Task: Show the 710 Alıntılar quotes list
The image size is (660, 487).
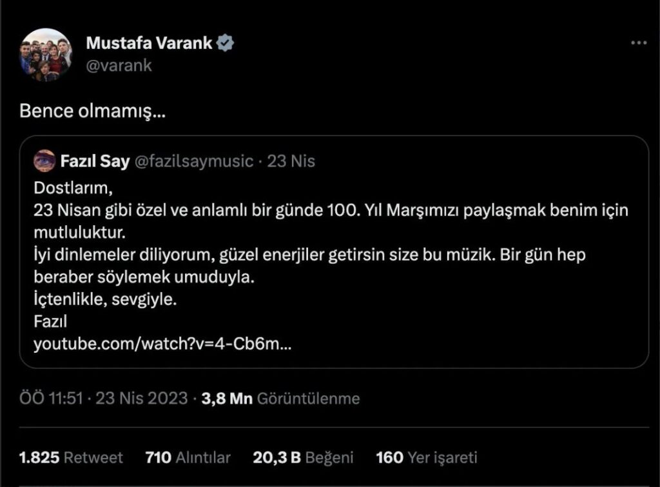Action: [188, 457]
